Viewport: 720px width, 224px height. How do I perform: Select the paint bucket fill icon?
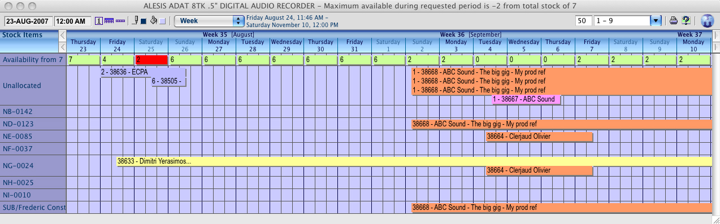(153, 21)
